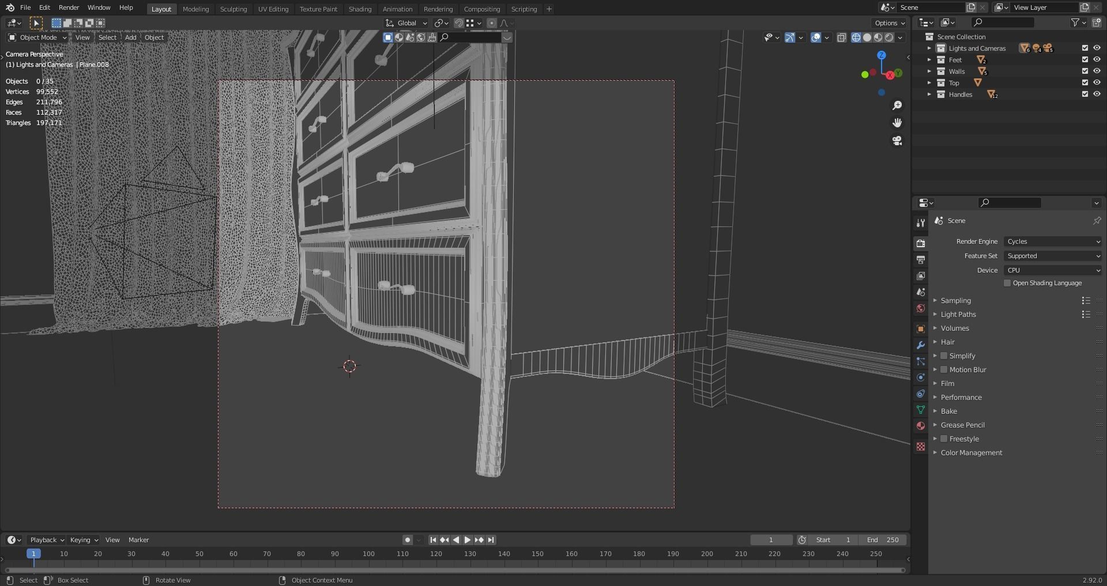
Task: Open the Blender logo application menu
Action: coord(10,8)
